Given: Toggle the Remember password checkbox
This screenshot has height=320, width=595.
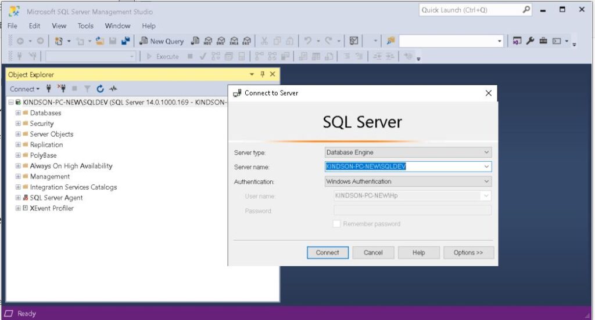Looking at the screenshot, I should 336,224.
